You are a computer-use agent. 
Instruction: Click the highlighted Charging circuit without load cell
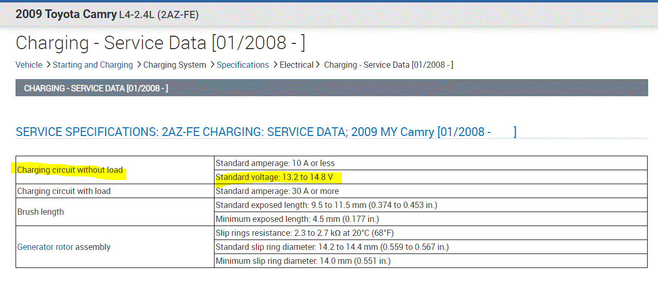70,170
